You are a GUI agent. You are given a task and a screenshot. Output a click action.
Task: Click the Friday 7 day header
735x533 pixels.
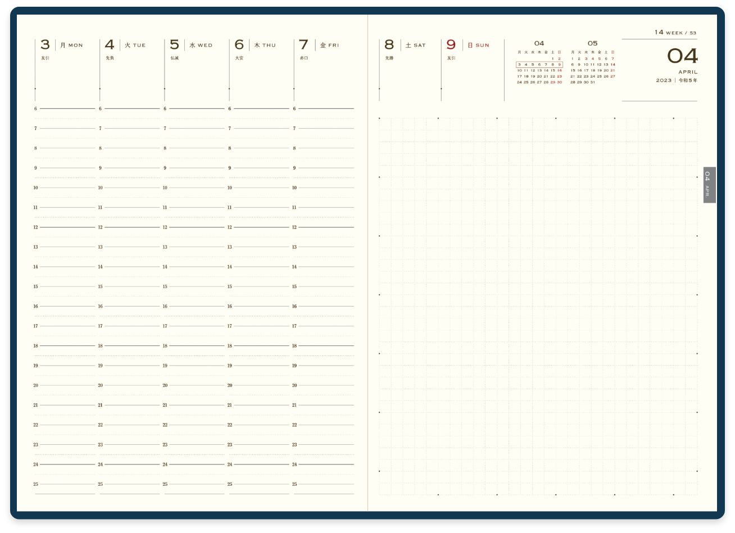click(x=319, y=45)
